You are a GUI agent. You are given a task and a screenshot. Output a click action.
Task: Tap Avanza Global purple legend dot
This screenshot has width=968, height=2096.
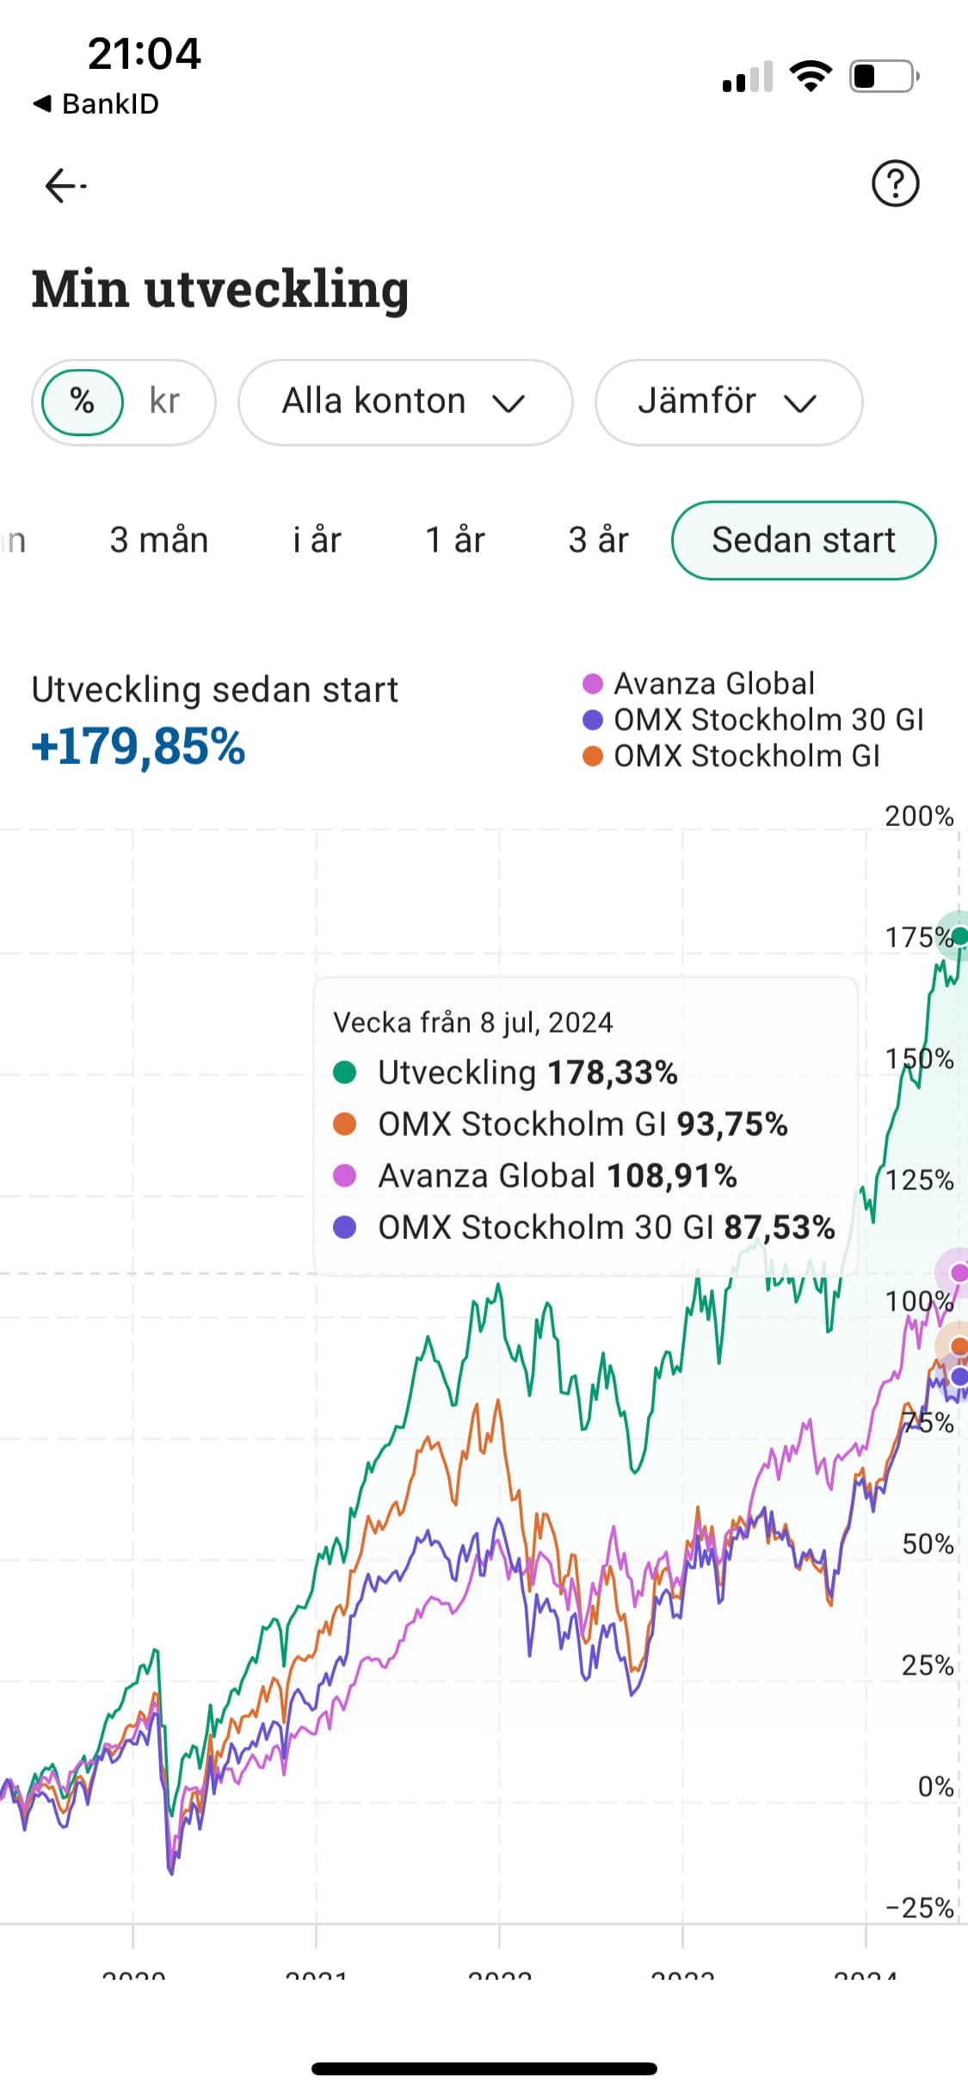593,684
